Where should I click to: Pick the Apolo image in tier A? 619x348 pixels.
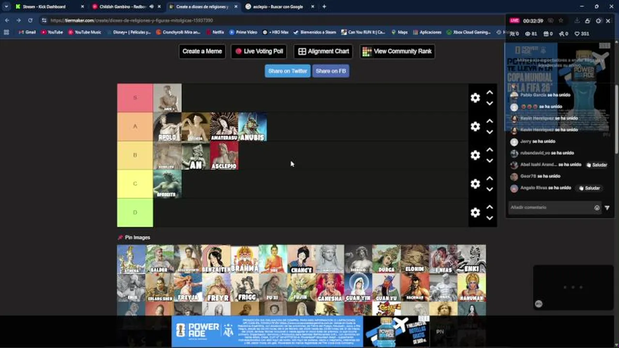[168, 127]
